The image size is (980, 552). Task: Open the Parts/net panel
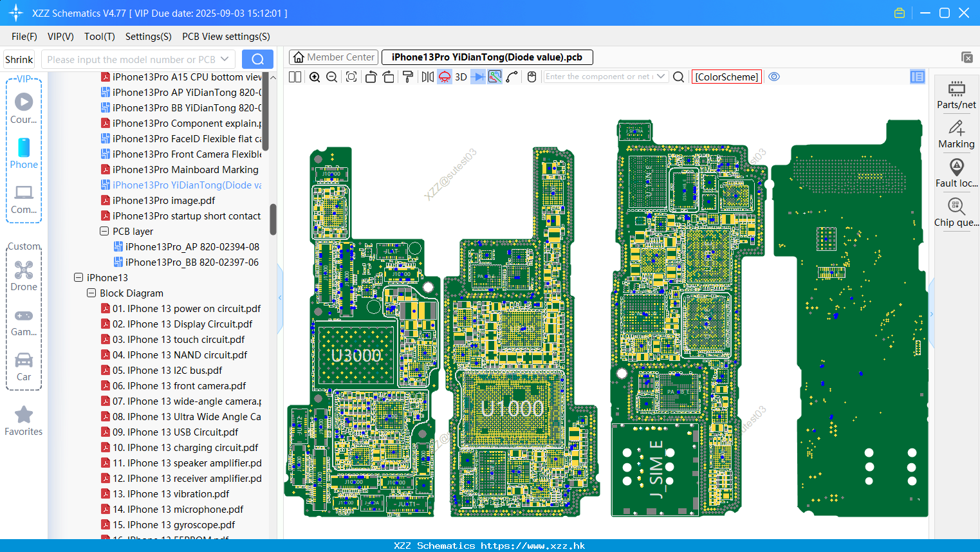(956, 95)
